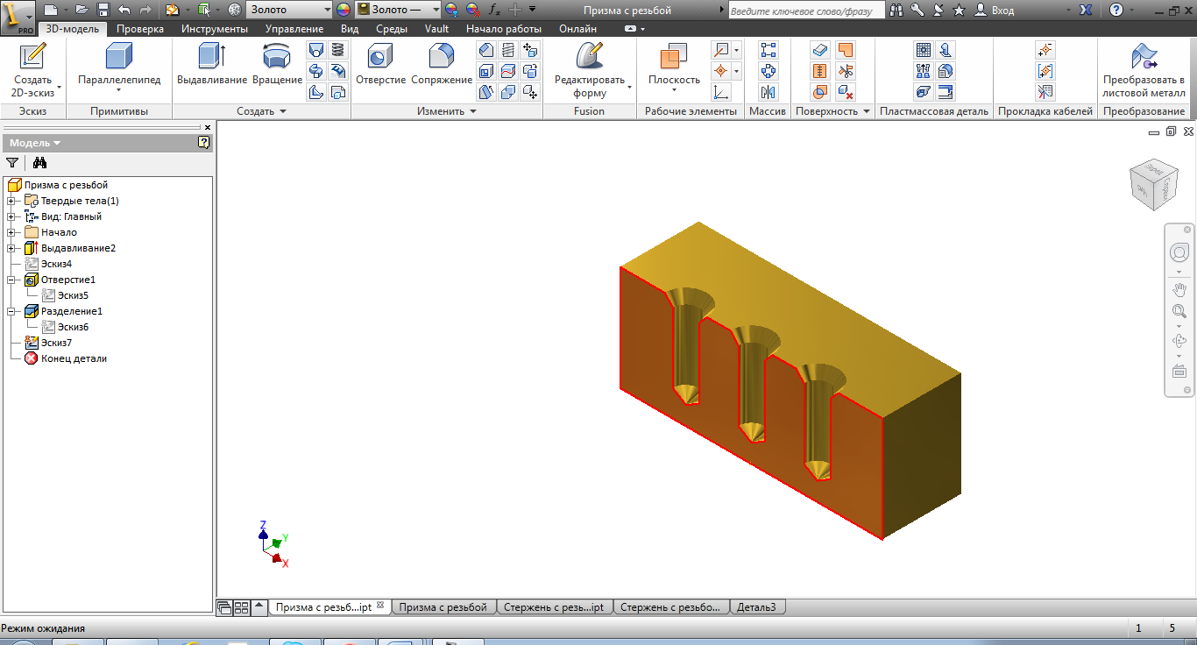This screenshot has height=645, width=1197.
Task: Activate the Сопряжение fillet tool
Action: [x=442, y=65]
